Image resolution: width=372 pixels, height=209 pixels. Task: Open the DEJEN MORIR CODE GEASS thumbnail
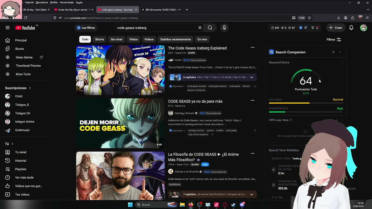(x=120, y=123)
